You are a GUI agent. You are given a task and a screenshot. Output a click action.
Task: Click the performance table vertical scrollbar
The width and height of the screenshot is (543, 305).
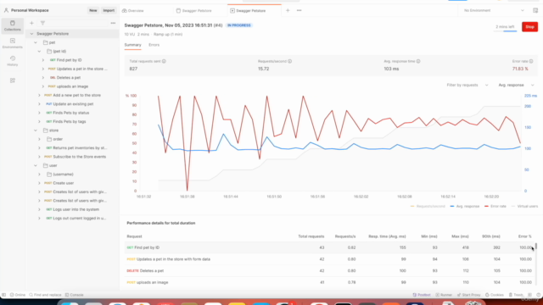coord(536,247)
